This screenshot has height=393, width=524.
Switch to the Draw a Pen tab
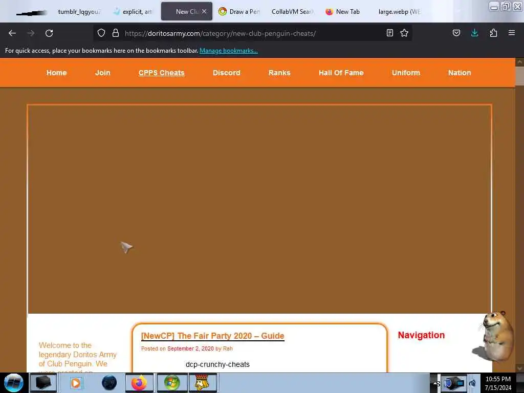239,12
